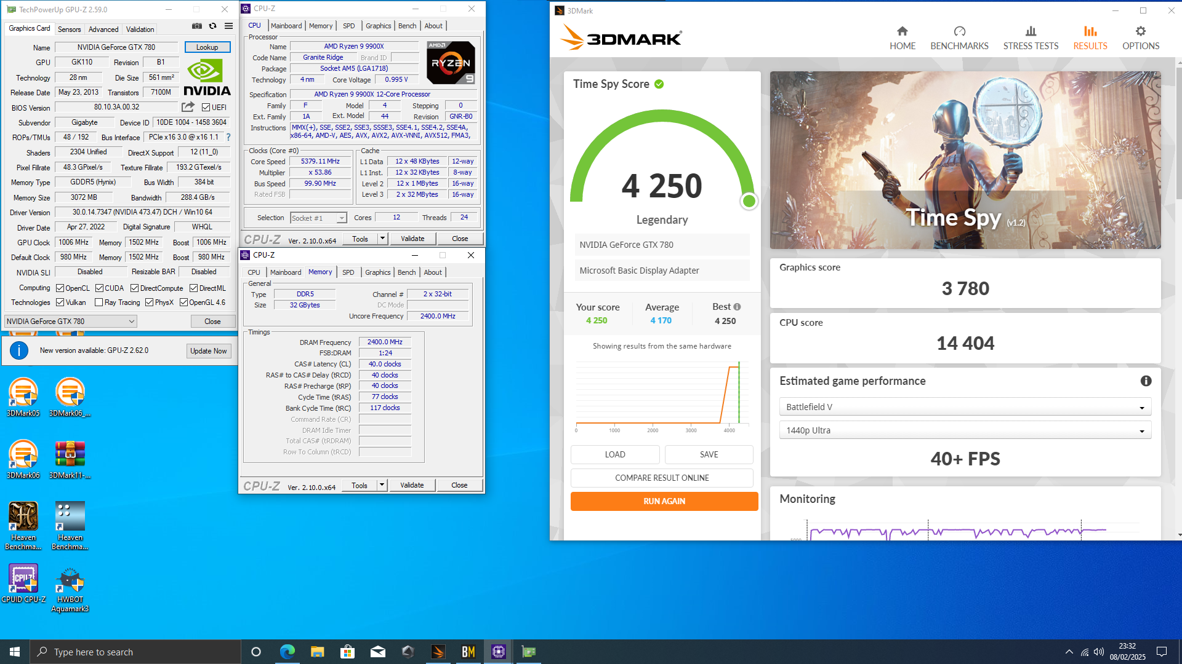The width and height of the screenshot is (1182, 664).
Task: Switch to GPU-Z Sensors tab
Action: pos(69,30)
